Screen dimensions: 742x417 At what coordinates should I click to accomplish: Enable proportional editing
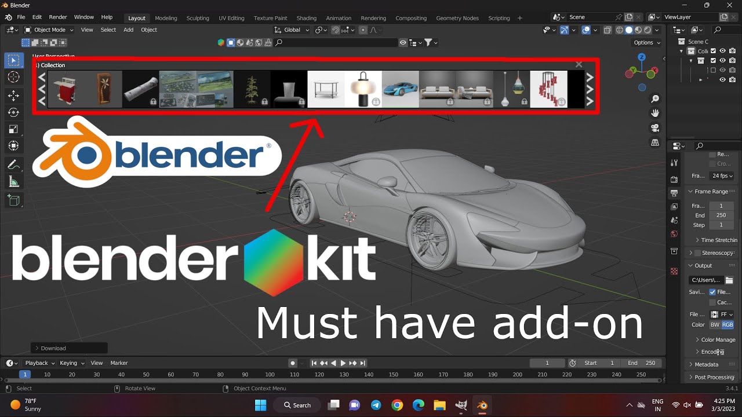(363, 30)
